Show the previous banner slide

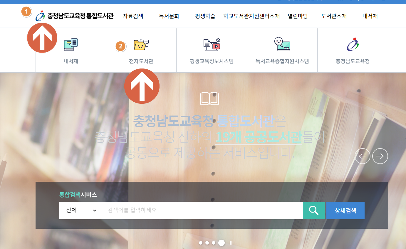pyautogui.click(x=363, y=156)
